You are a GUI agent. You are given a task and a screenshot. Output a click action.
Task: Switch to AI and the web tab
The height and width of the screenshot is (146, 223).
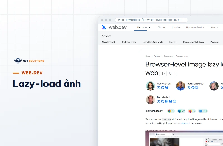(108, 42)
